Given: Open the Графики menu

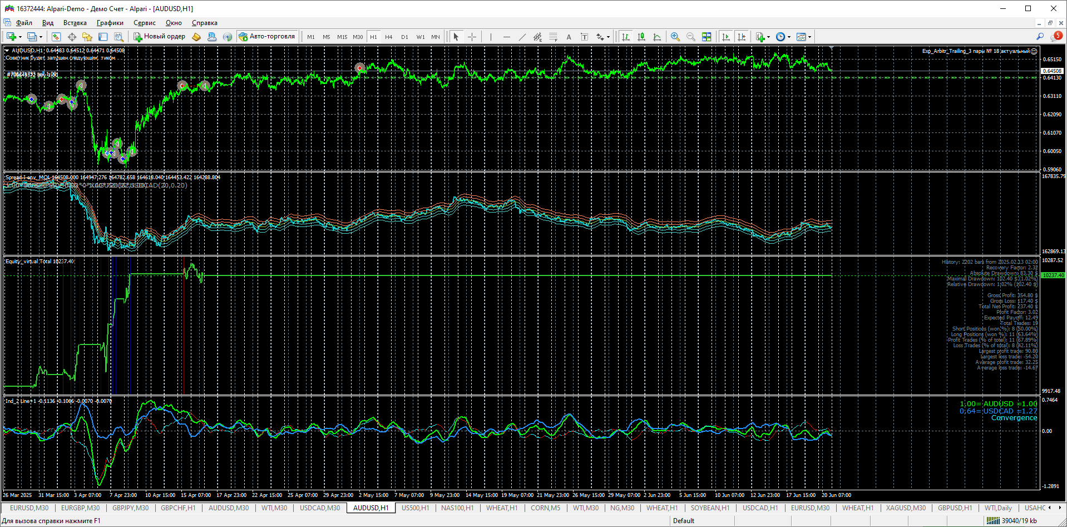Looking at the screenshot, I should click(x=110, y=23).
